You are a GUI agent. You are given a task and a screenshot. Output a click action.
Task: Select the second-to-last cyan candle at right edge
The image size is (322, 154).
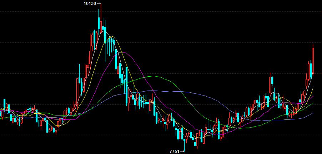[x=311, y=68]
